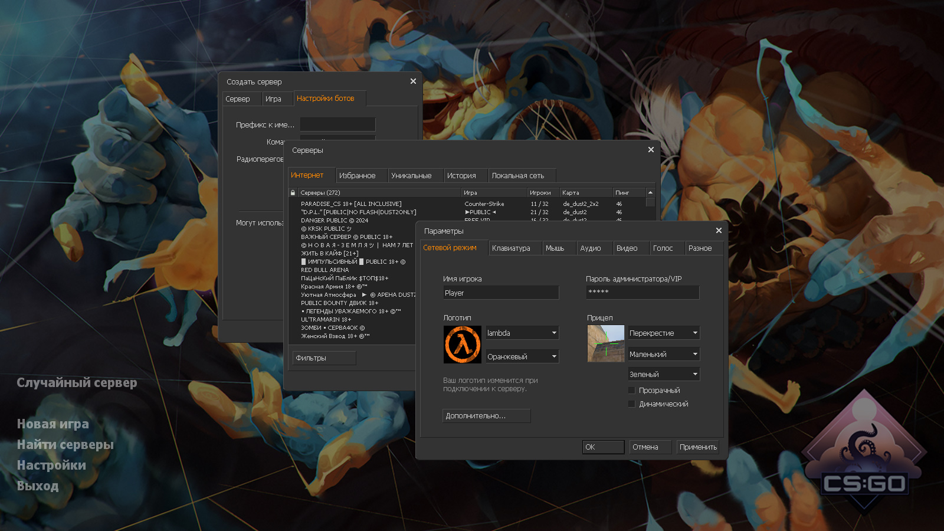Open the lambda logo dropdown
The image size is (944, 531).
522,333
